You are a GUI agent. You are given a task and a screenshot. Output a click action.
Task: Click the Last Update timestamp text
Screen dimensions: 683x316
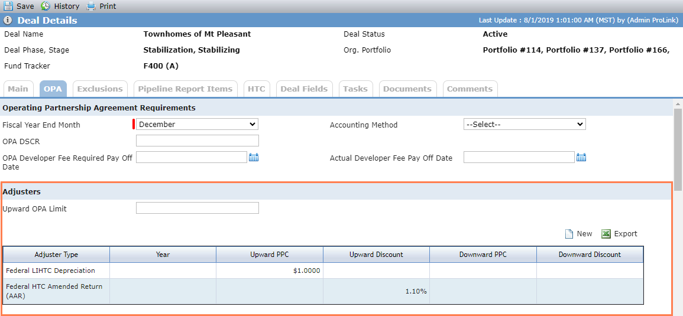click(578, 21)
